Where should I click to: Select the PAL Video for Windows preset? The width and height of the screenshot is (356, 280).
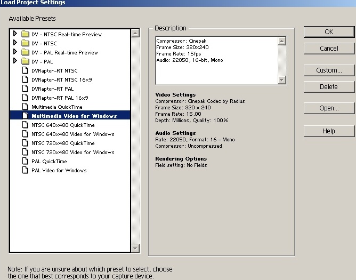click(x=59, y=171)
